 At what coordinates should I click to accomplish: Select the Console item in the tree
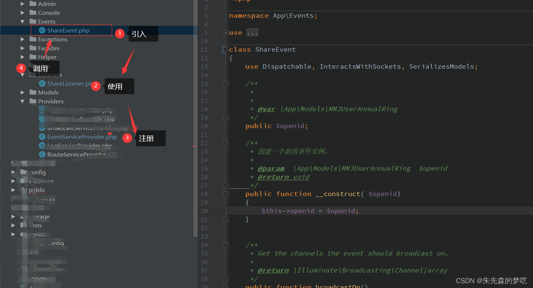pyautogui.click(x=48, y=13)
